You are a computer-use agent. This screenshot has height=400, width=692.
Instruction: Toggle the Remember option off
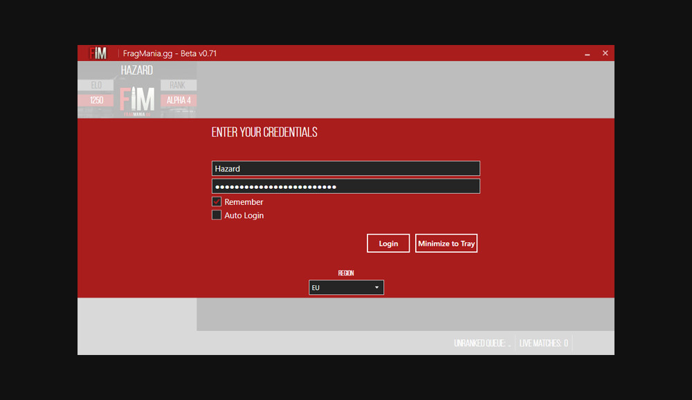(216, 201)
